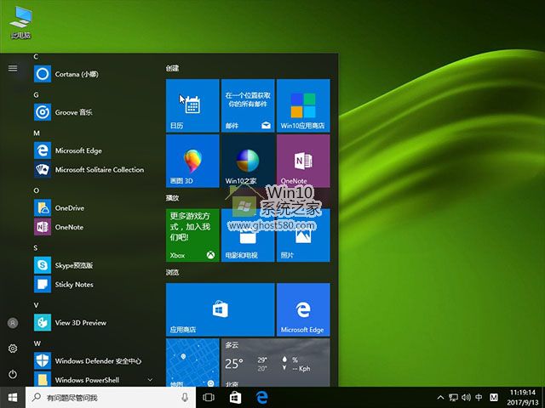The height and width of the screenshot is (408, 545).
Task: Open the Weather tile showing 25°
Action: pos(276,363)
